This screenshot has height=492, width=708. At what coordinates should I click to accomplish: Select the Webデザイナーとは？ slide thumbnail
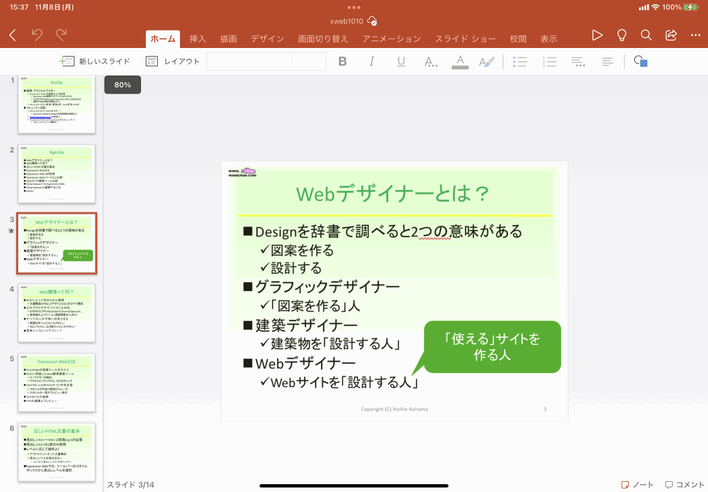coord(56,243)
